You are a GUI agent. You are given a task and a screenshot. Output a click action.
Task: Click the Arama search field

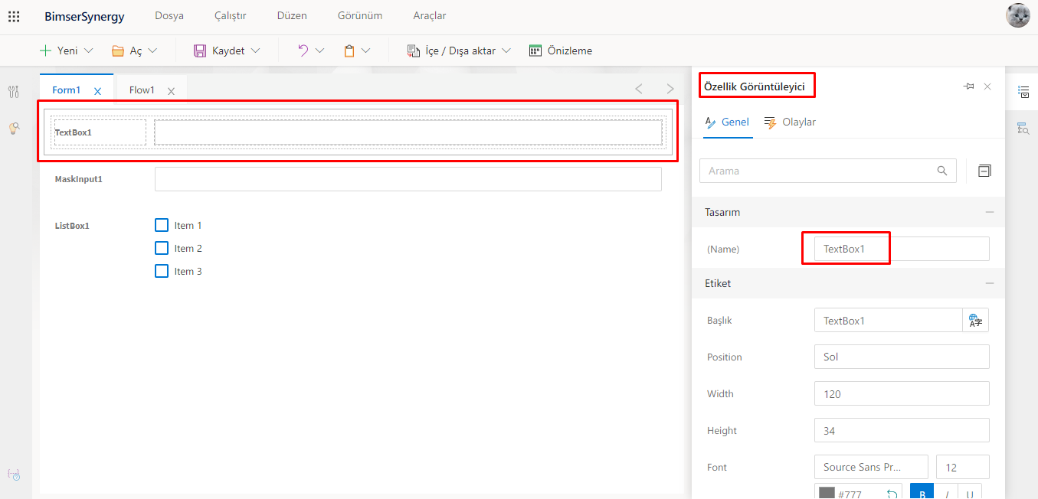point(818,171)
